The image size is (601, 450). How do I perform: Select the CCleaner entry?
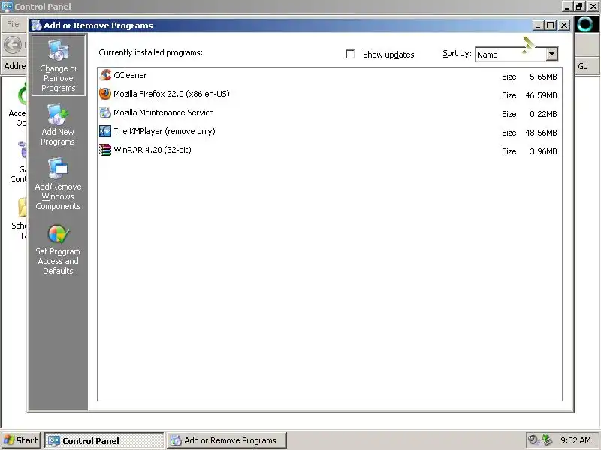click(x=330, y=76)
